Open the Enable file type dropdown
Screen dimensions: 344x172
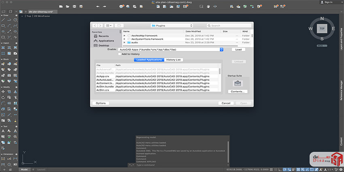pyautogui.click(x=221, y=49)
